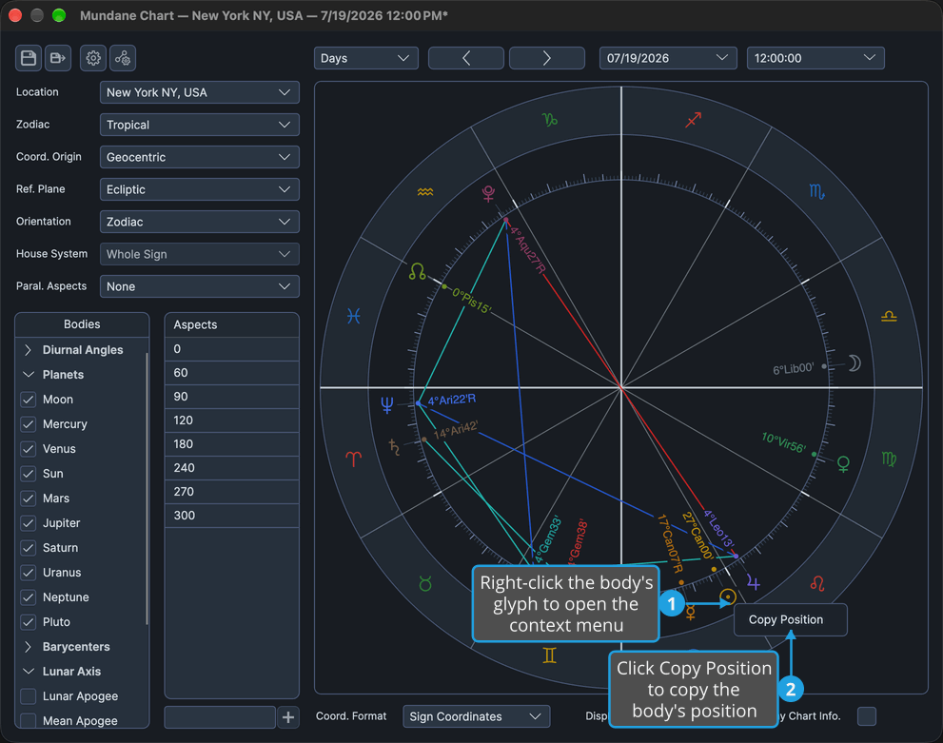Enable the Mean Apogee checkbox
This screenshot has height=743, width=943.
(29, 721)
